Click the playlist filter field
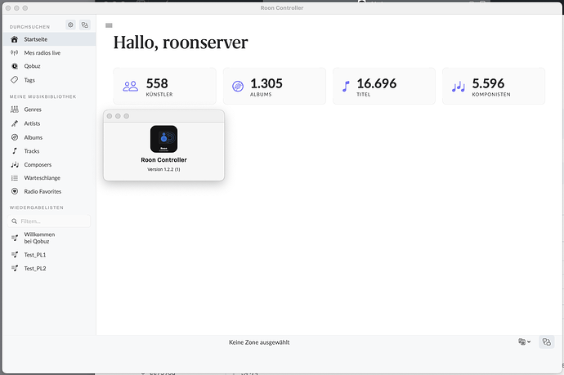564x375 pixels. click(49, 221)
